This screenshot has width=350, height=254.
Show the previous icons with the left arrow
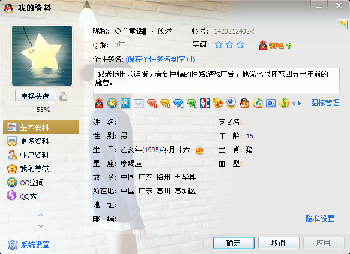tap(294, 104)
